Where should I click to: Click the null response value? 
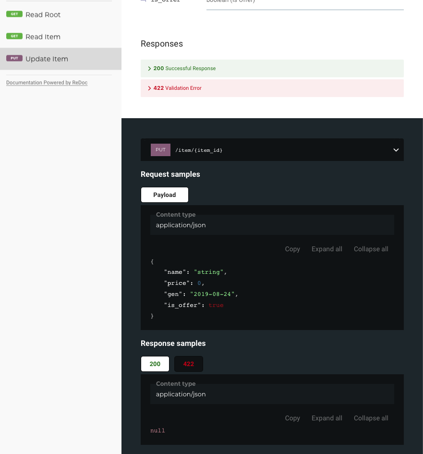click(157, 430)
